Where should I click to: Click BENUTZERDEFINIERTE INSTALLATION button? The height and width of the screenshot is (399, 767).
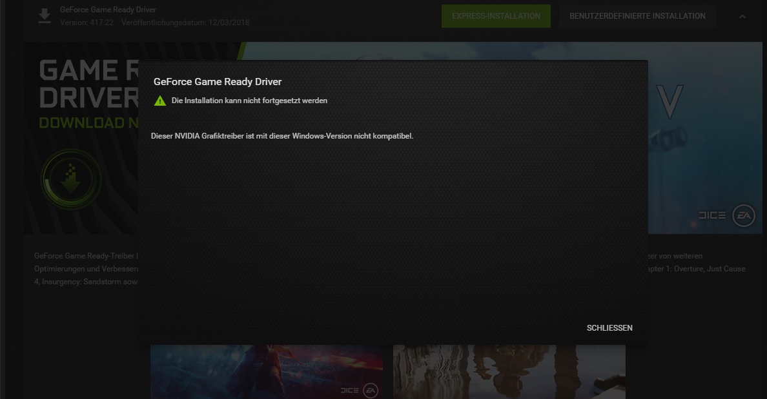pos(637,16)
